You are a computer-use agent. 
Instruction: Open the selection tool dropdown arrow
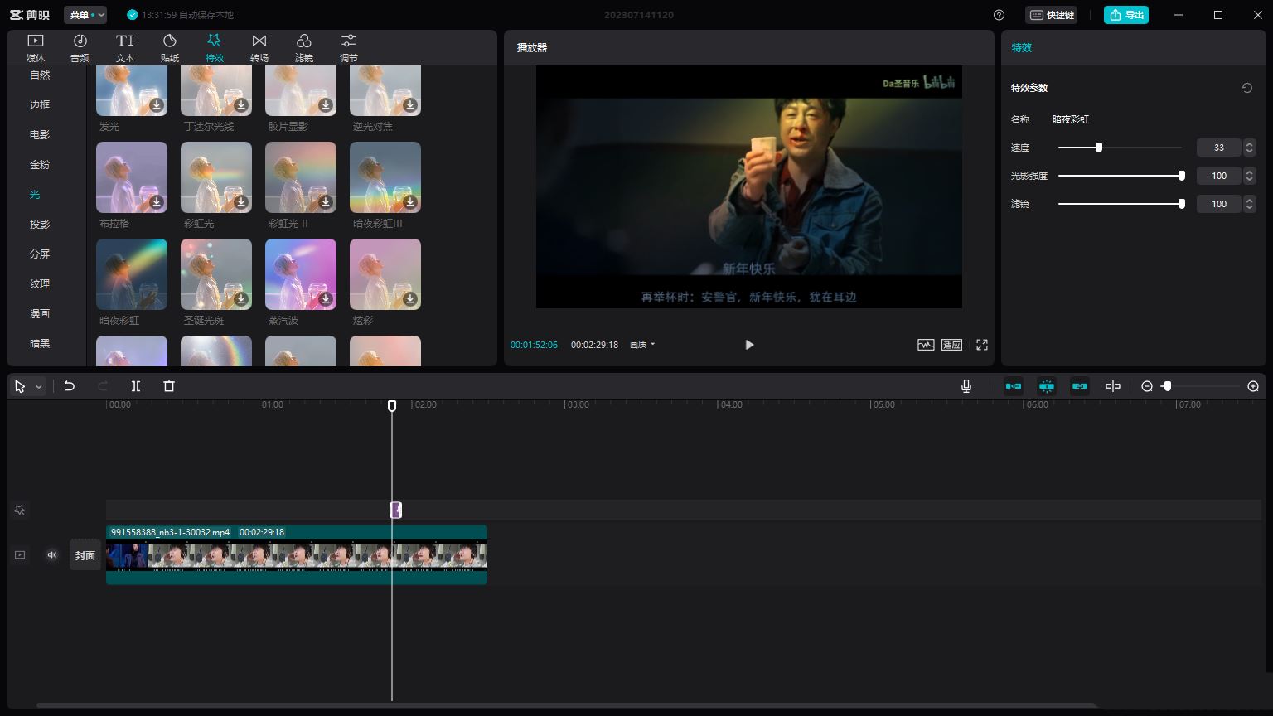pos(38,387)
